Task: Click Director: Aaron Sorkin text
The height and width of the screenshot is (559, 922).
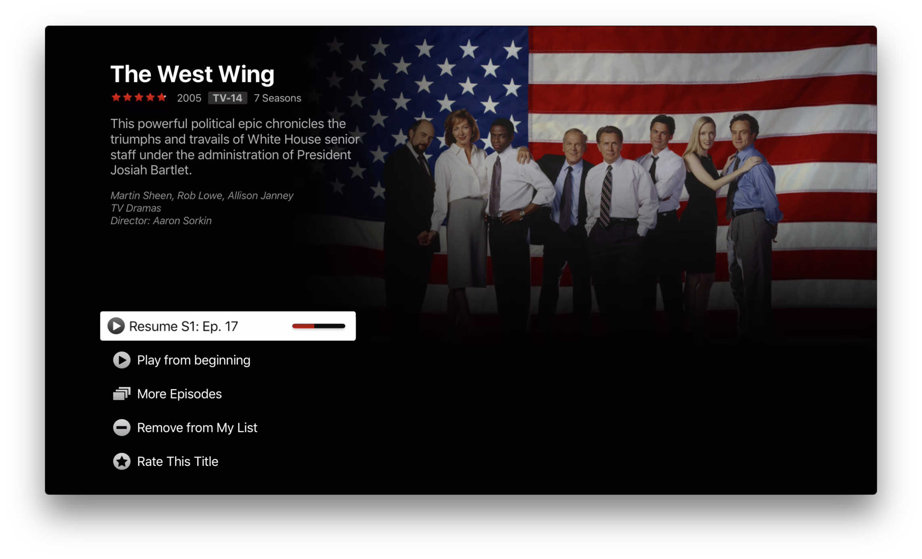Action: tap(161, 221)
